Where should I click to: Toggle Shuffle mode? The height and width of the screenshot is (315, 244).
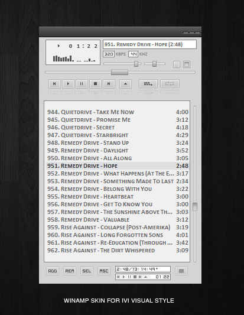coord(148,84)
